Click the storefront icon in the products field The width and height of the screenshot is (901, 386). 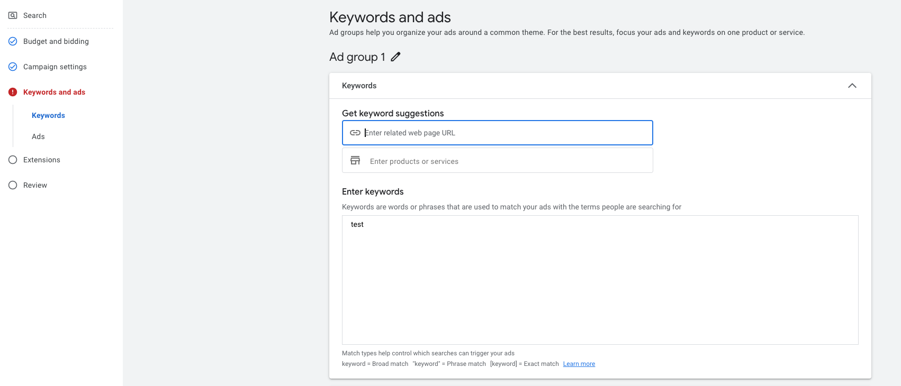pos(355,160)
